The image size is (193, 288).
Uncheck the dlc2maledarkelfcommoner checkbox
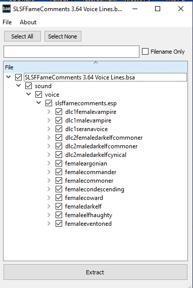(59, 146)
